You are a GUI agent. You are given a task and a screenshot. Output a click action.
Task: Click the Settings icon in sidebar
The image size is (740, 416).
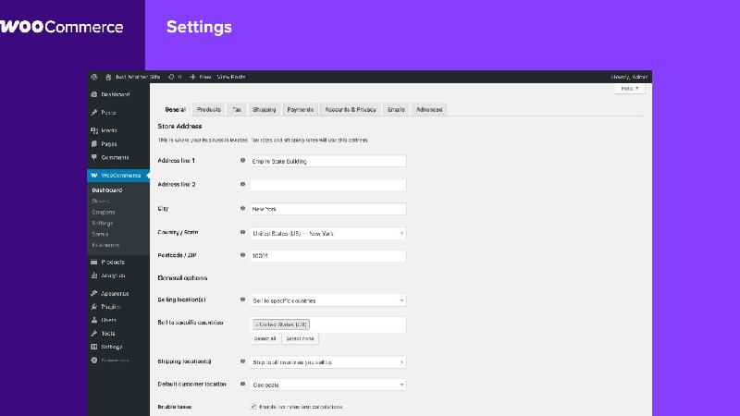[x=94, y=347]
